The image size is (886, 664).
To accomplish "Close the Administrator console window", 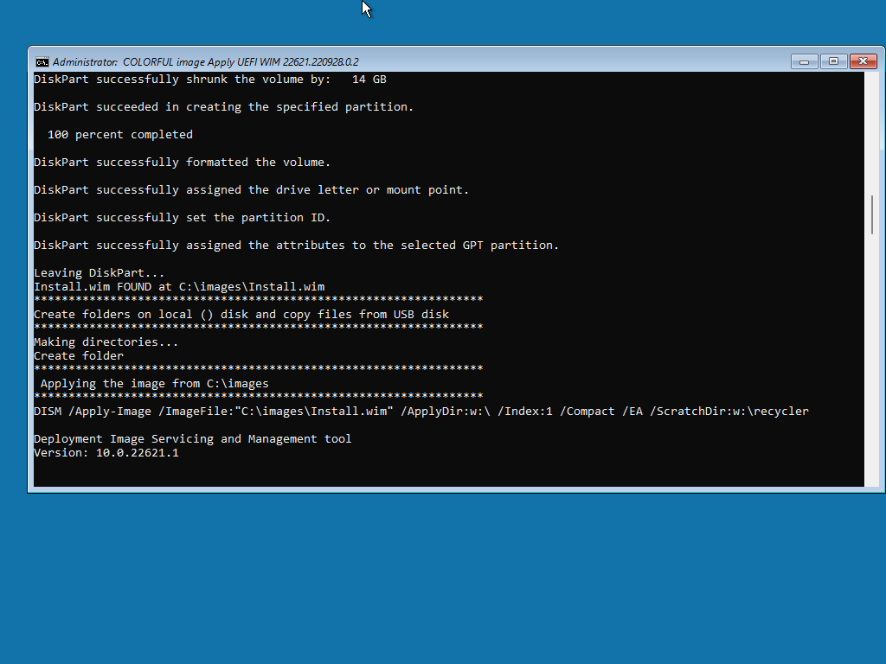I will (x=863, y=61).
